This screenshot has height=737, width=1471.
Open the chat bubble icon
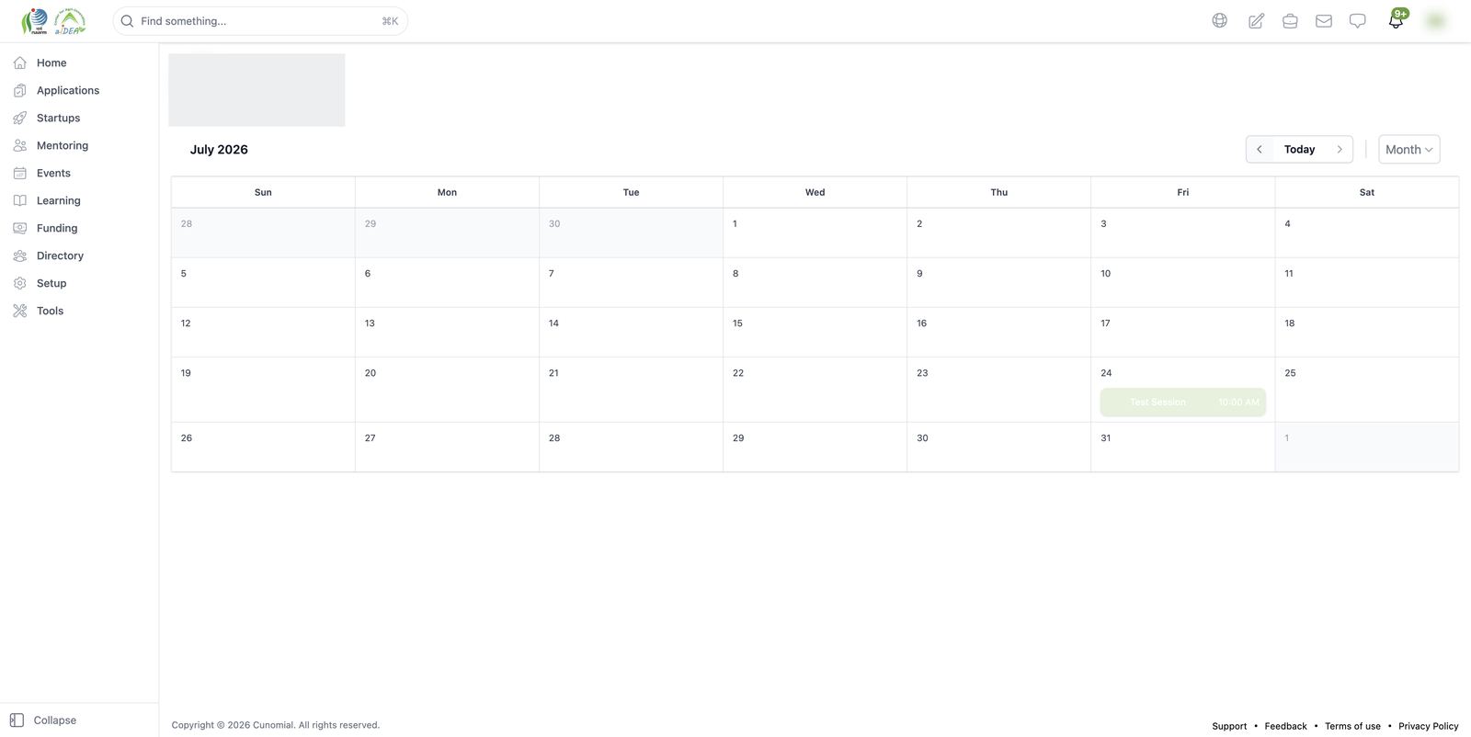tap(1357, 20)
